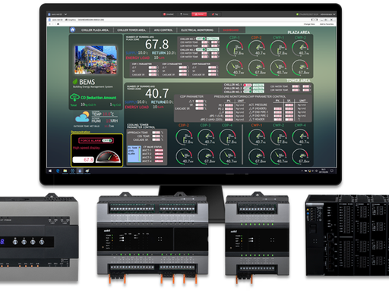Viewport: 389px width, 291px height.
Task: Click the Add to Favorites link
Action: tap(327, 24)
